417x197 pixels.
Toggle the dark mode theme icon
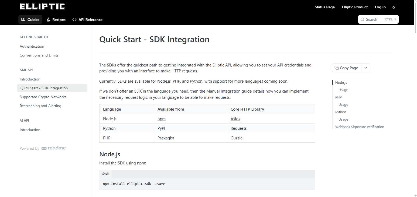(x=394, y=7)
